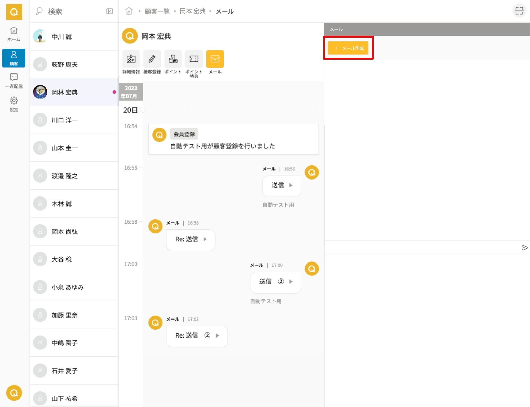Screen dimensions: 530x407
Task: Click the scan frame icon at top right
Action: (x=519, y=11)
